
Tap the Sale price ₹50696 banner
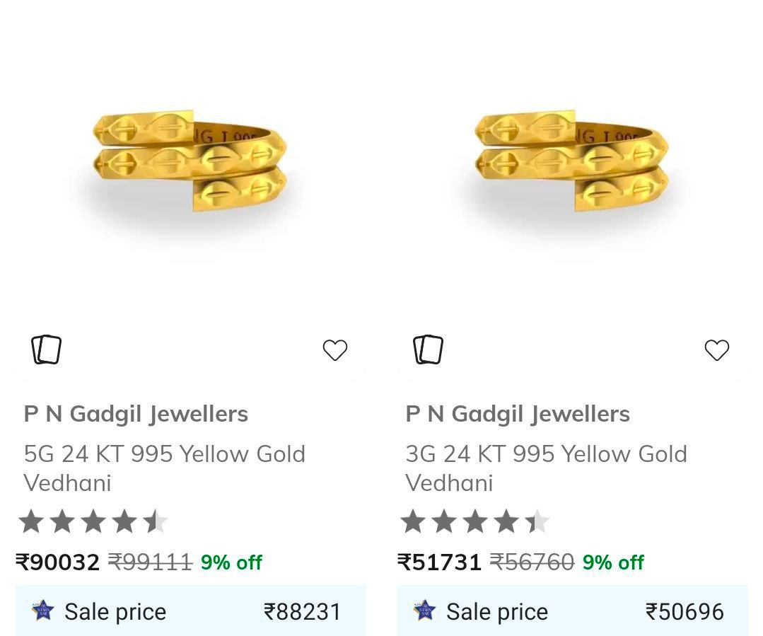572,611
